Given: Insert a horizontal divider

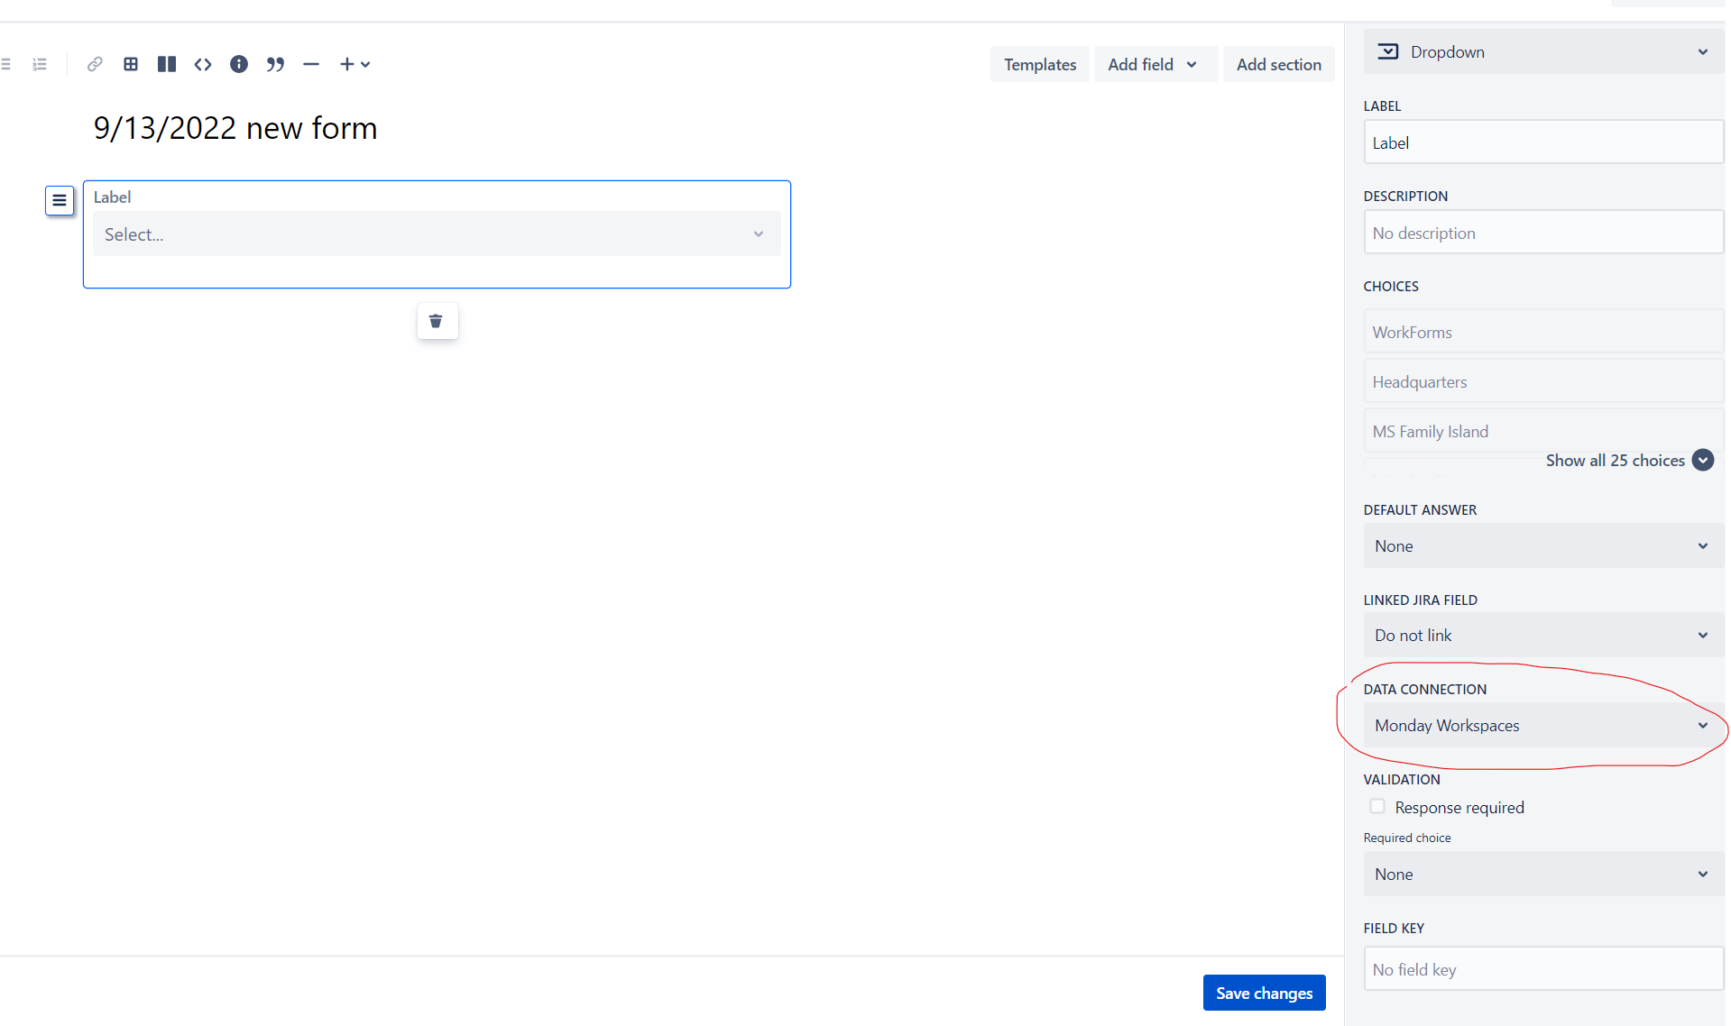Looking at the screenshot, I should (x=310, y=64).
